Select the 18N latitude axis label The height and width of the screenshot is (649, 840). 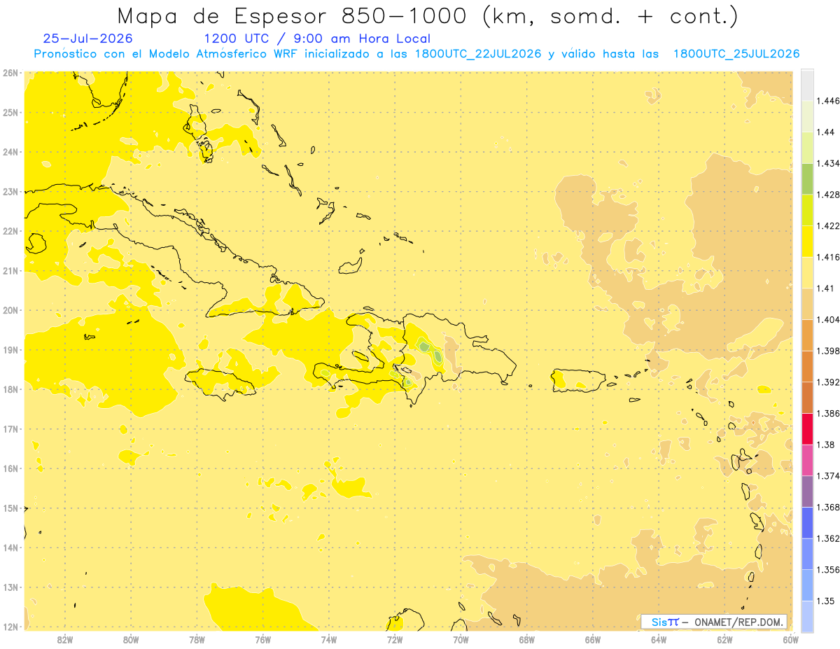(x=11, y=389)
